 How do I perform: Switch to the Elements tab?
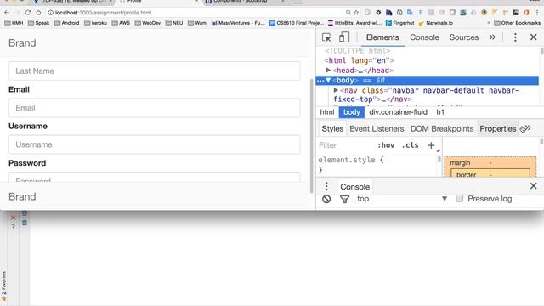click(382, 37)
